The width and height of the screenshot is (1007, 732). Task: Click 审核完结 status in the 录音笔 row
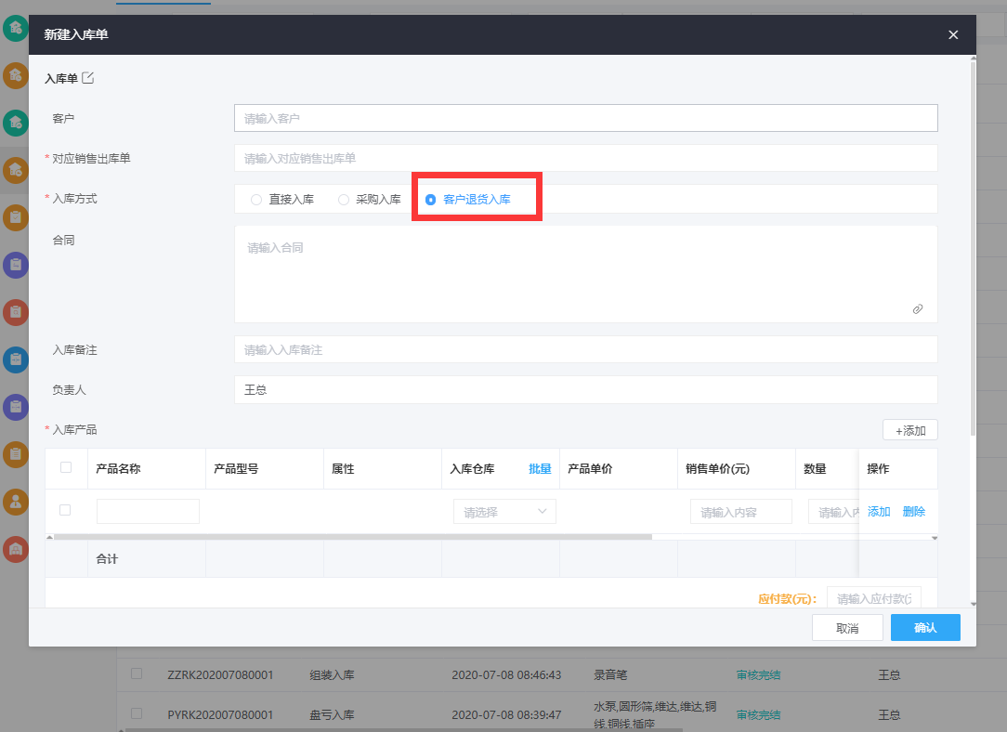[758, 674]
